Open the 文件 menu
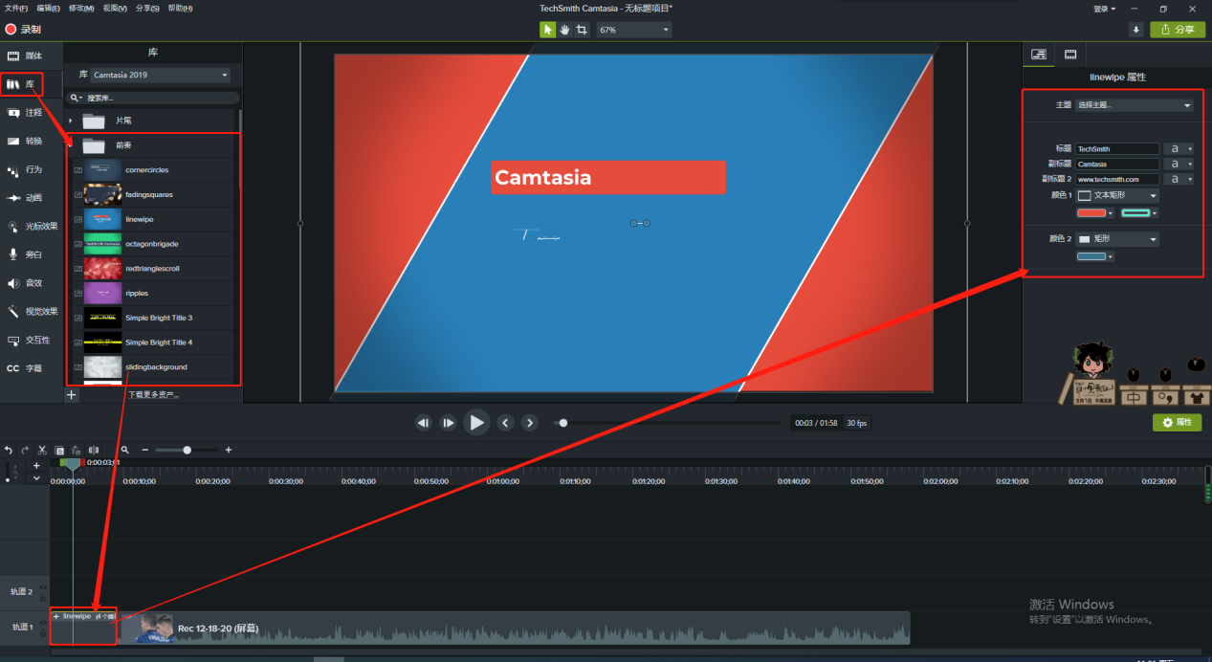Image resolution: width=1212 pixels, height=662 pixels. tap(15, 8)
